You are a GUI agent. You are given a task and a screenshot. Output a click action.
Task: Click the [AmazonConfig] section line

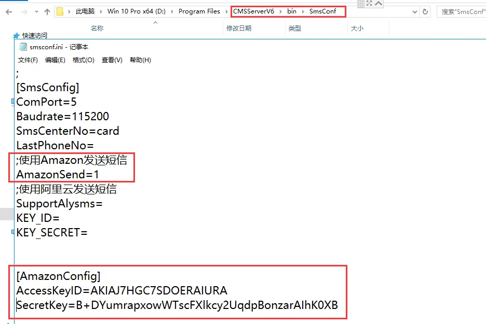click(59, 276)
